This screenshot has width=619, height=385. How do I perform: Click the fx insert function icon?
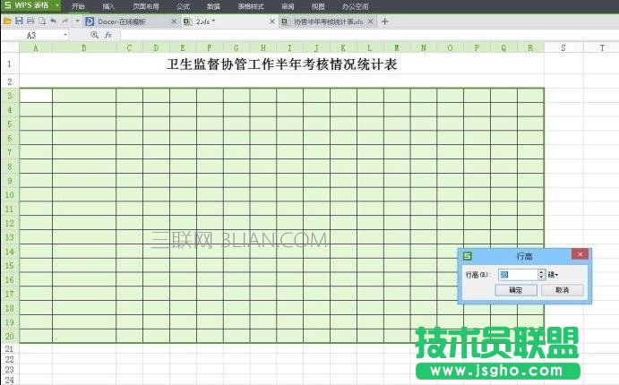pyautogui.click(x=108, y=35)
